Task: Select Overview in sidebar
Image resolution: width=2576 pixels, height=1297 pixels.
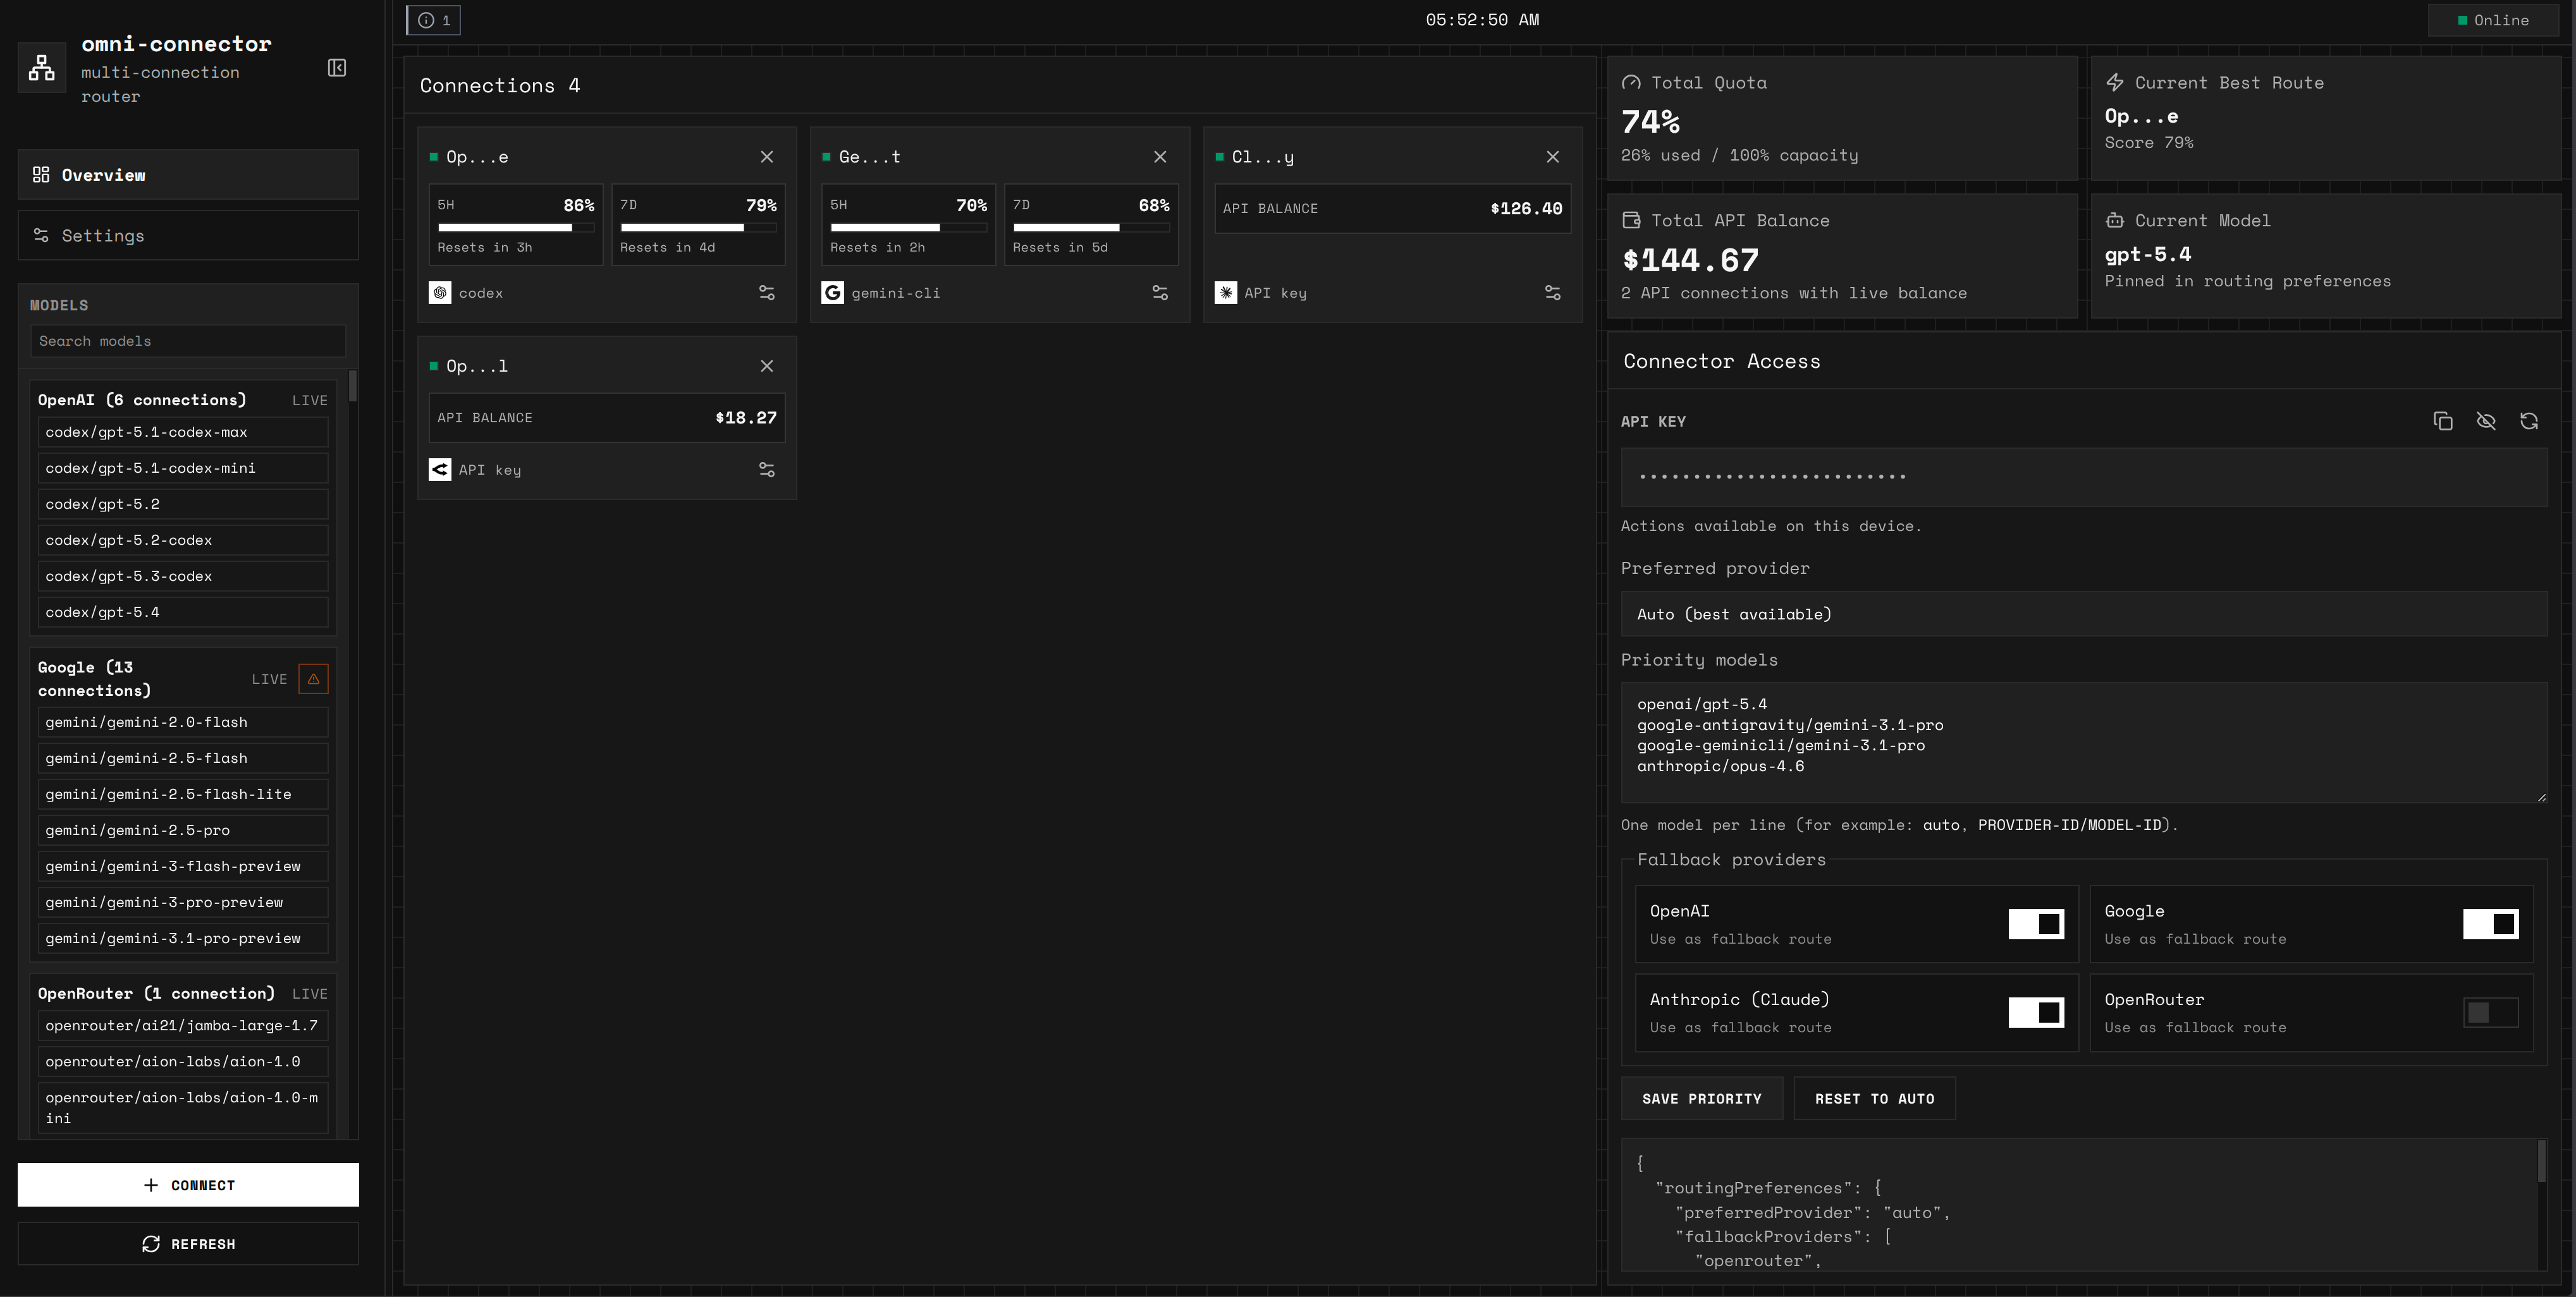Action: tap(188, 175)
